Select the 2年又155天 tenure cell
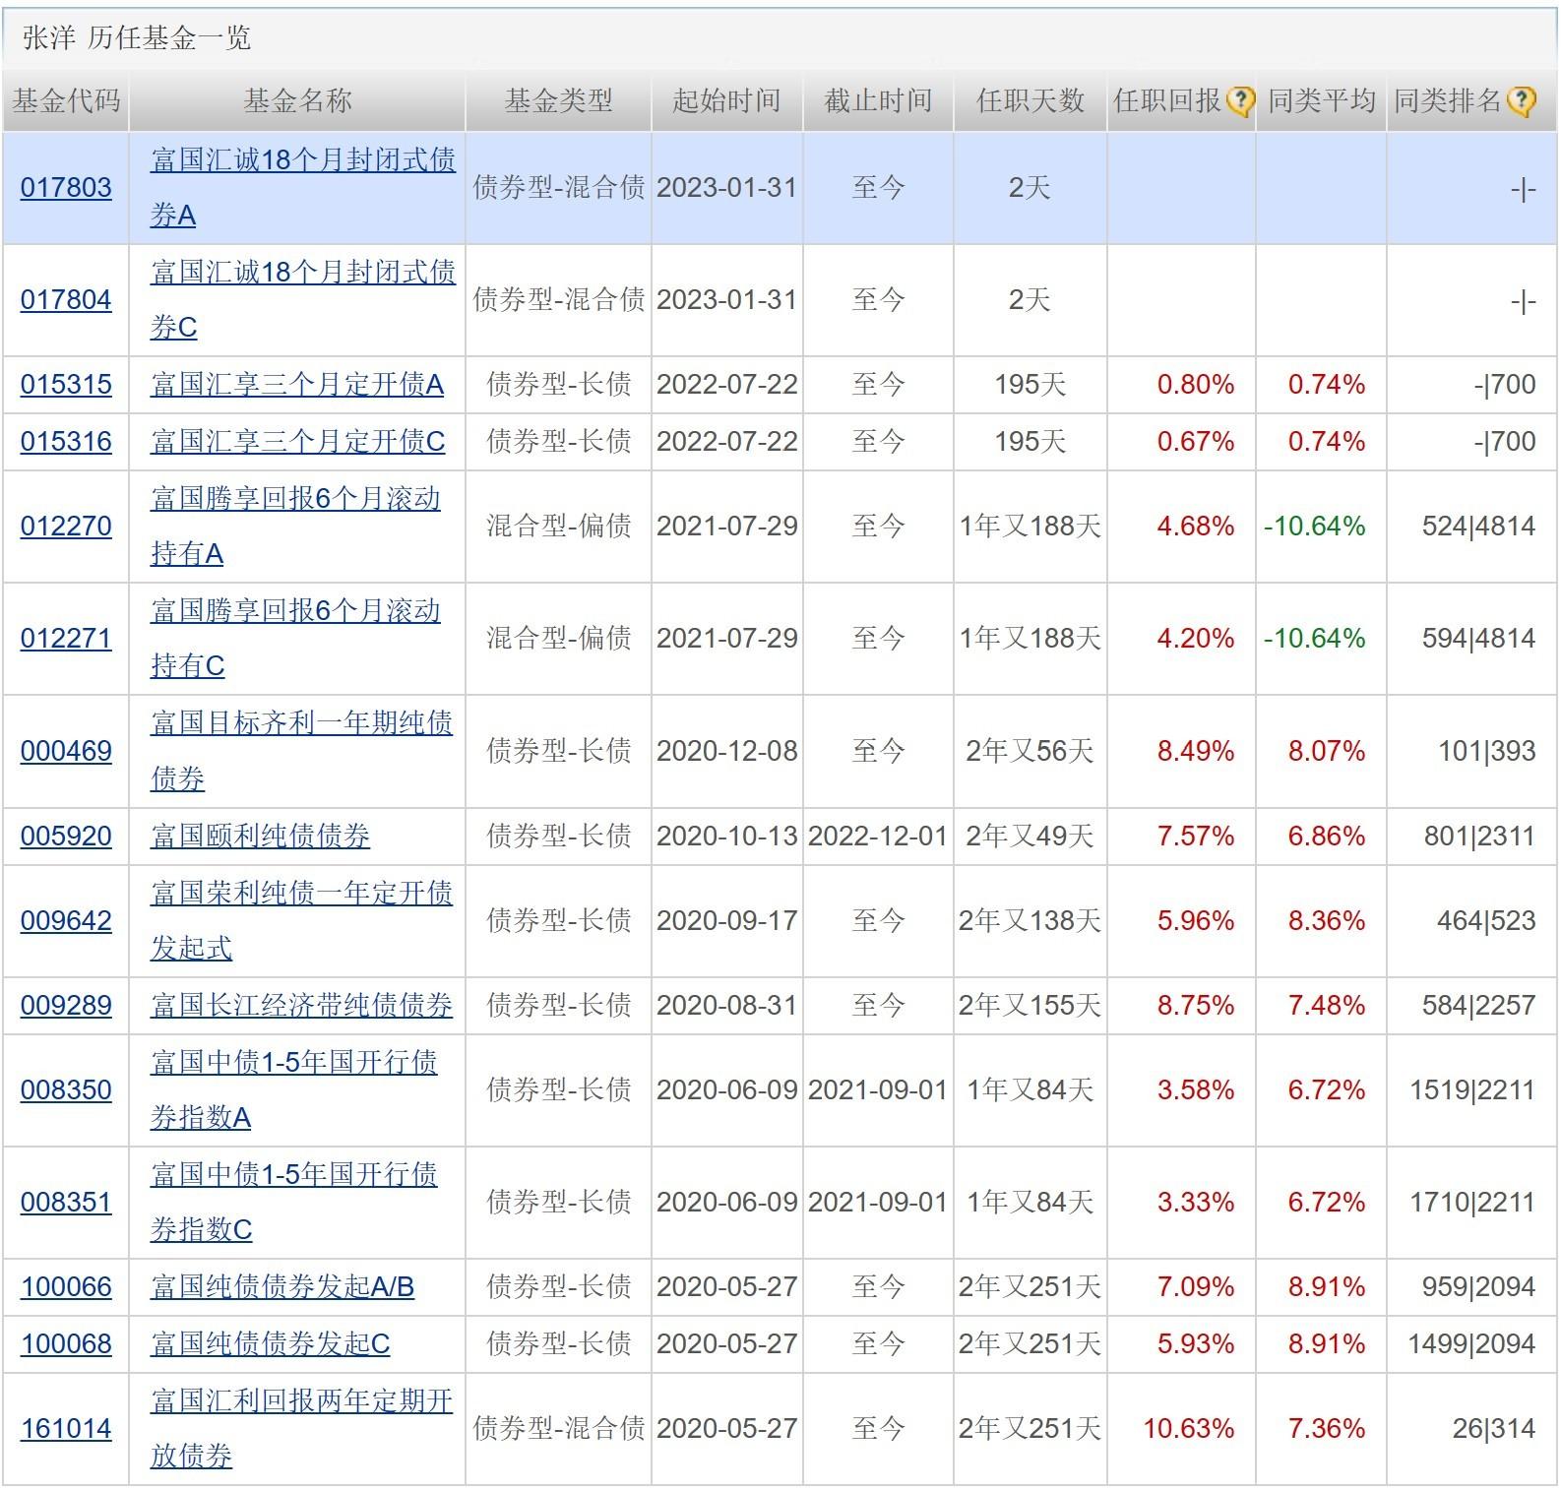Image resolution: width=1561 pixels, height=1490 pixels. pos(1030,1006)
